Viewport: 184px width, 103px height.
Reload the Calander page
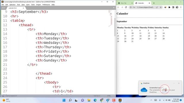point(126,7)
